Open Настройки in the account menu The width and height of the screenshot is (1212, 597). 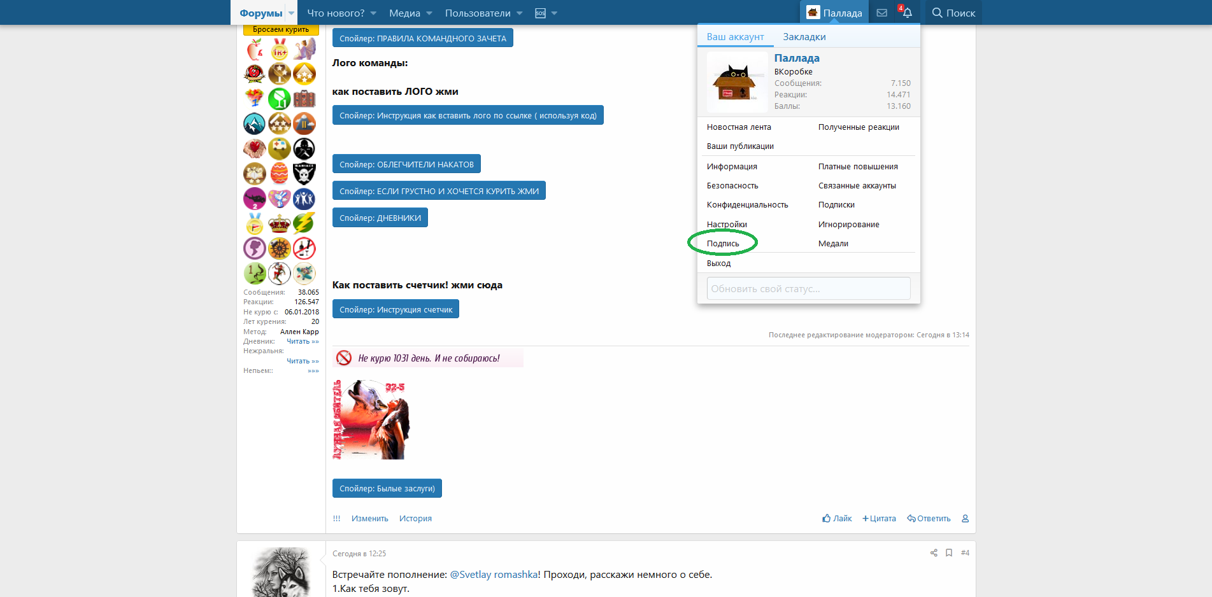point(727,225)
